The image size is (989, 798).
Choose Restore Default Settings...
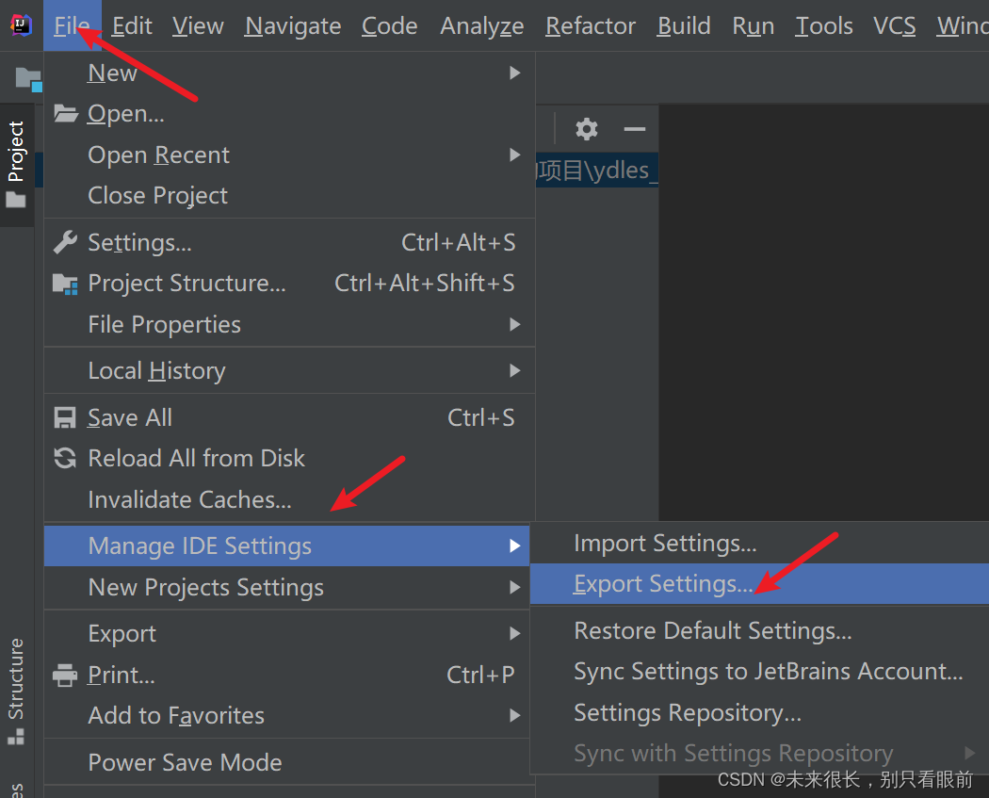tap(759, 631)
